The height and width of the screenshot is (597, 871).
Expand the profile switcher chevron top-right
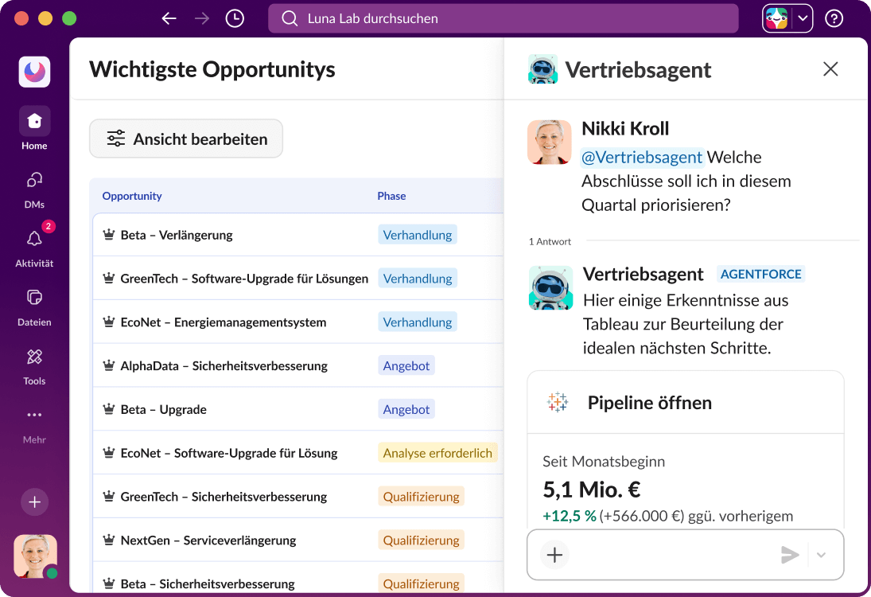tap(802, 18)
